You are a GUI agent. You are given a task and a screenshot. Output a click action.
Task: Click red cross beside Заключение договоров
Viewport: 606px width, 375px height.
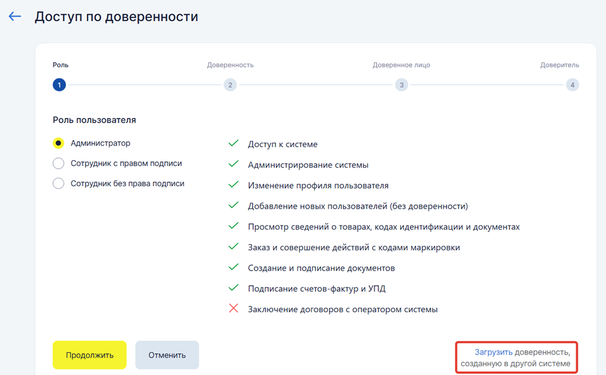[234, 309]
